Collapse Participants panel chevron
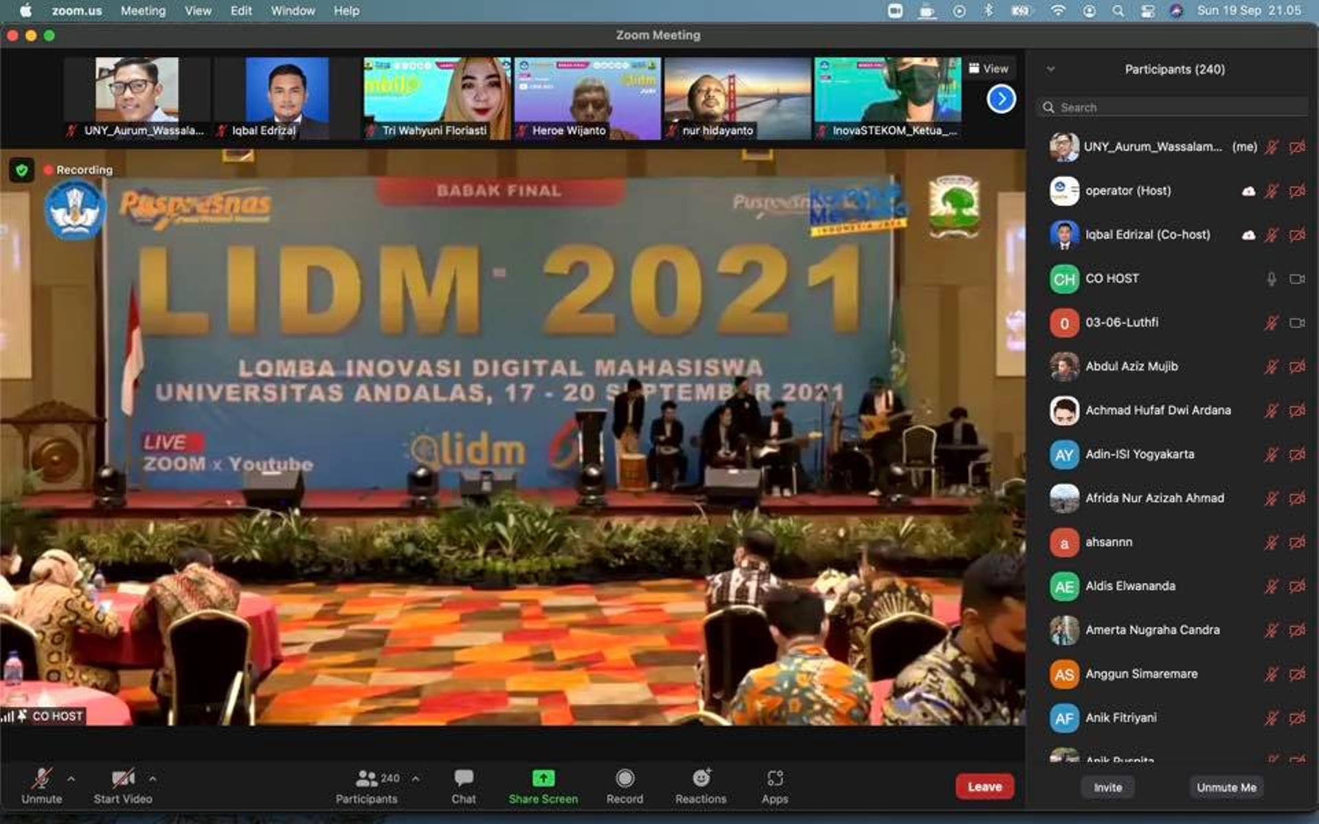 tap(1050, 69)
